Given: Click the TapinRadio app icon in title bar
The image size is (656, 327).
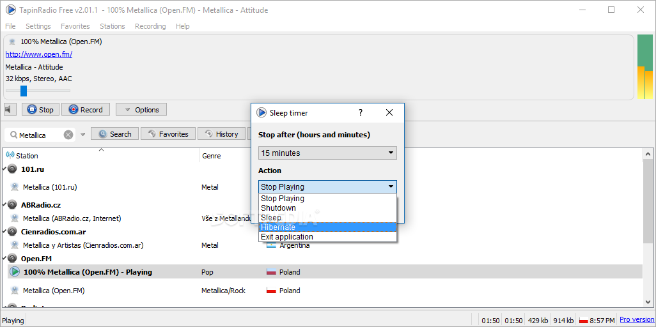Looking at the screenshot, I should pyautogui.click(x=10, y=10).
